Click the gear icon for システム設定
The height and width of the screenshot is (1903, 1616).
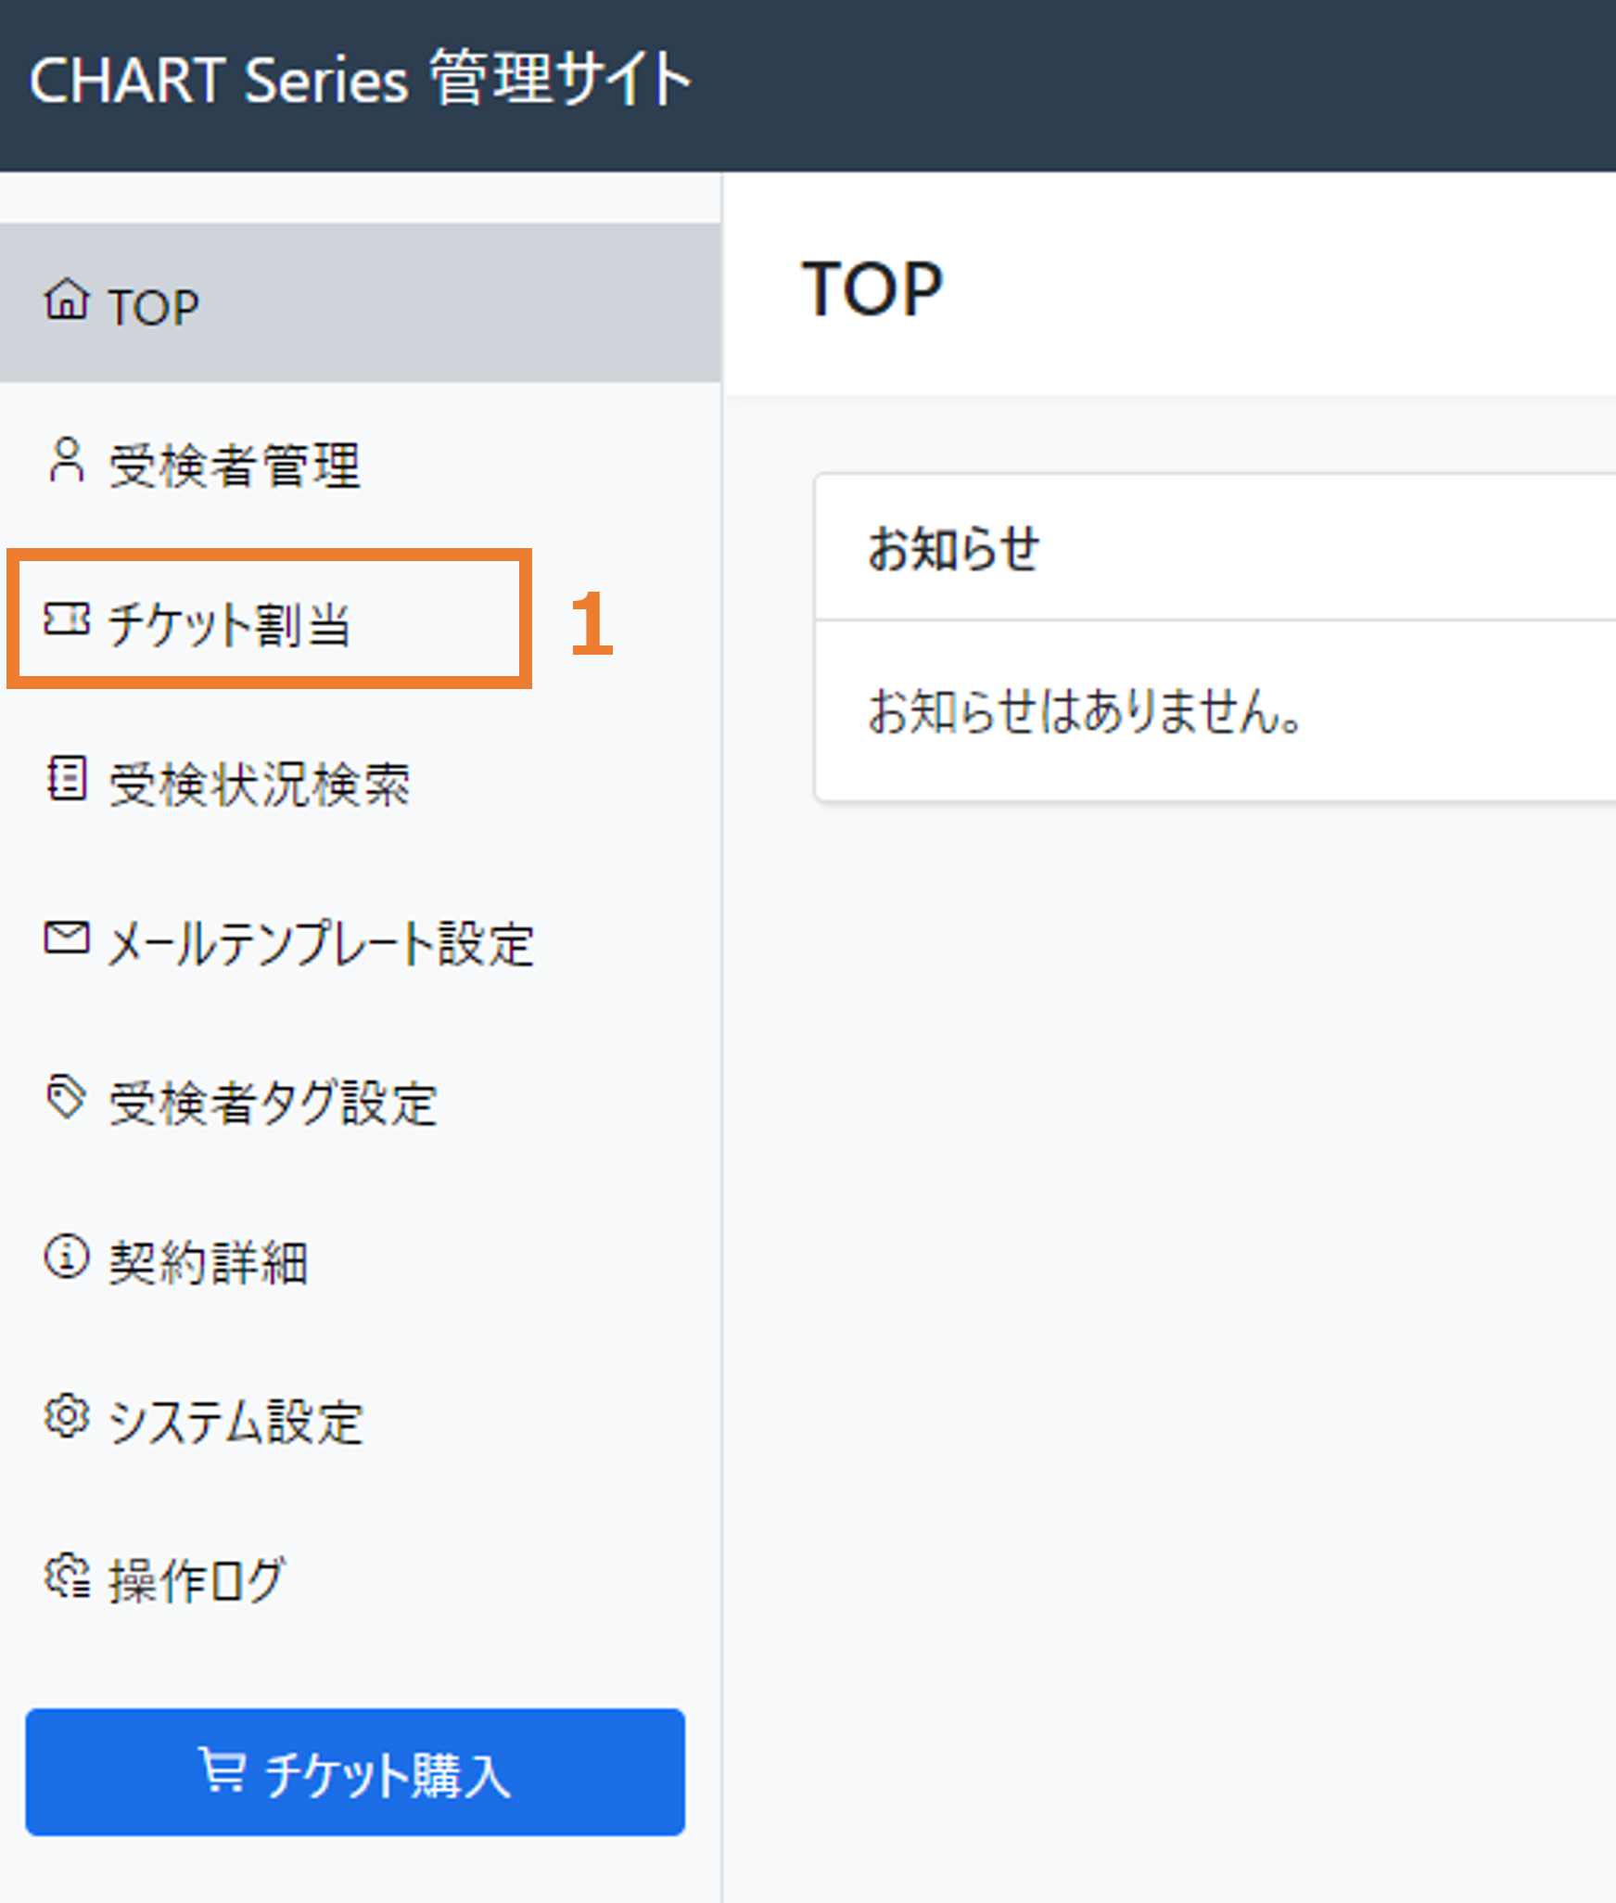pos(67,1416)
